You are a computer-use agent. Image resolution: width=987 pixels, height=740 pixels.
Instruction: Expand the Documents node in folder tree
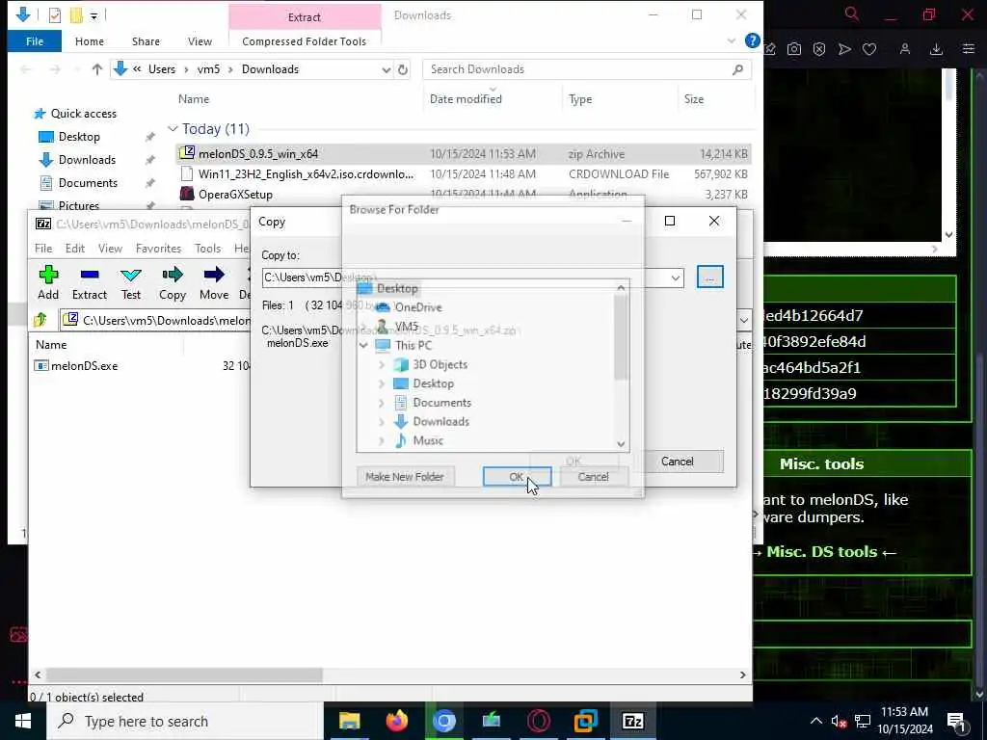click(x=382, y=403)
